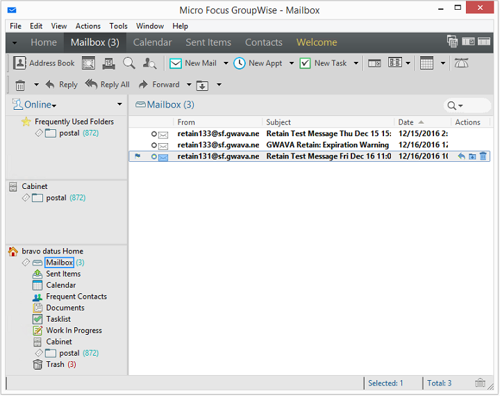Click the reply arrow in Actions column
Viewport: 500px width, 396px height.
(x=461, y=157)
